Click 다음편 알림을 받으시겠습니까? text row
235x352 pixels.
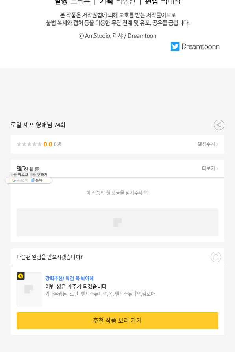pos(50,257)
